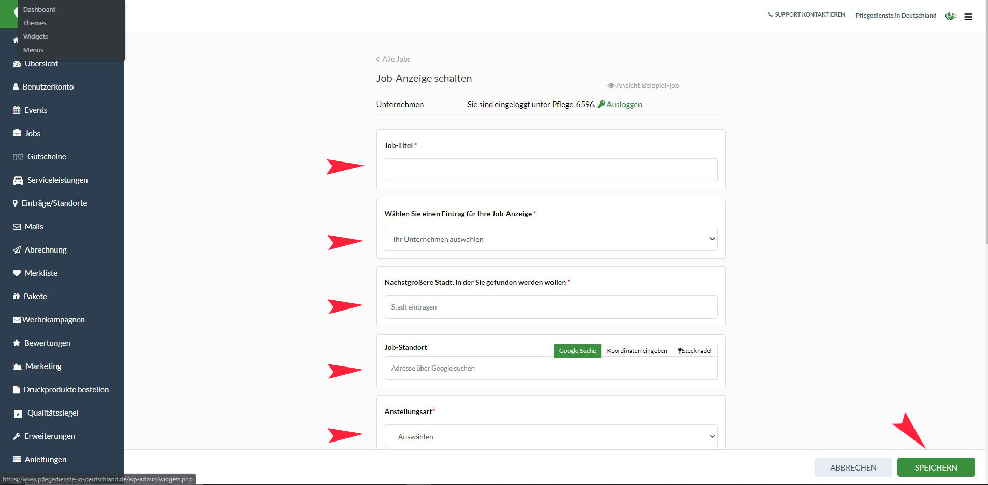988x485 pixels.
Task: Click the Serviceleistungen car icon
Action: click(18, 180)
